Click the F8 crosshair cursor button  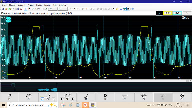pyautogui.click(x=144, y=97)
